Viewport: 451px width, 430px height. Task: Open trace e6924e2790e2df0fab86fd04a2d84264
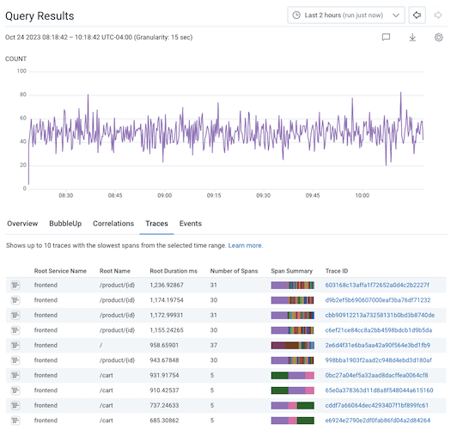click(378, 421)
